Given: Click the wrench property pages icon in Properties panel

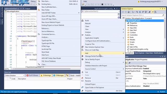Looking at the screenshot, I should point(130,63).
